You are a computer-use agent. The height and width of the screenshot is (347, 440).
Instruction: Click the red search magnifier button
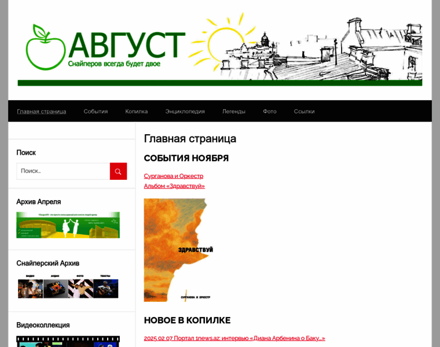[x=118, y=171]
